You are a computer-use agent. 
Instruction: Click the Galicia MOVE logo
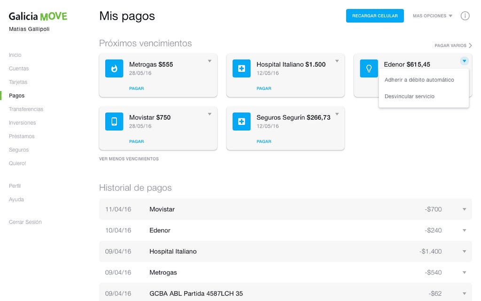(x=38, y=16)
